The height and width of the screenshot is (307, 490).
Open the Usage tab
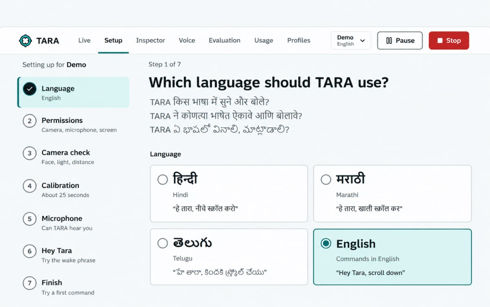tap(264, 40)
